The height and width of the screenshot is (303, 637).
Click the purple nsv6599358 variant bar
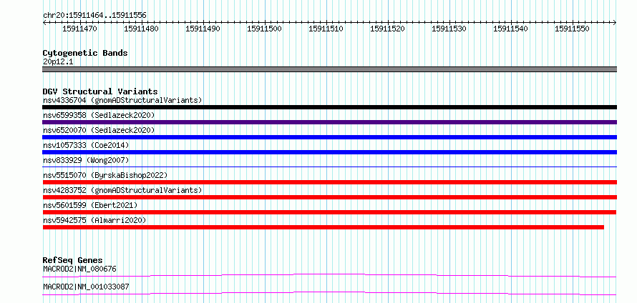click(x=329, y=122)
